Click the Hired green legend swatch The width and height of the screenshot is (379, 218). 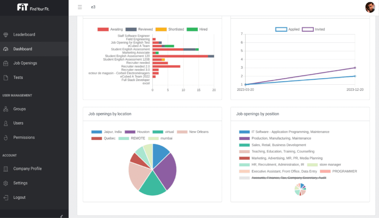[192, 29]
